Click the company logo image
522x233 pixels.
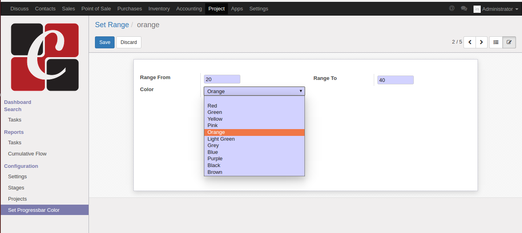(x=45, y=57)
